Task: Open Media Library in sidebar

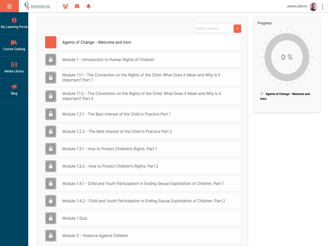Action: click(14, 68)
